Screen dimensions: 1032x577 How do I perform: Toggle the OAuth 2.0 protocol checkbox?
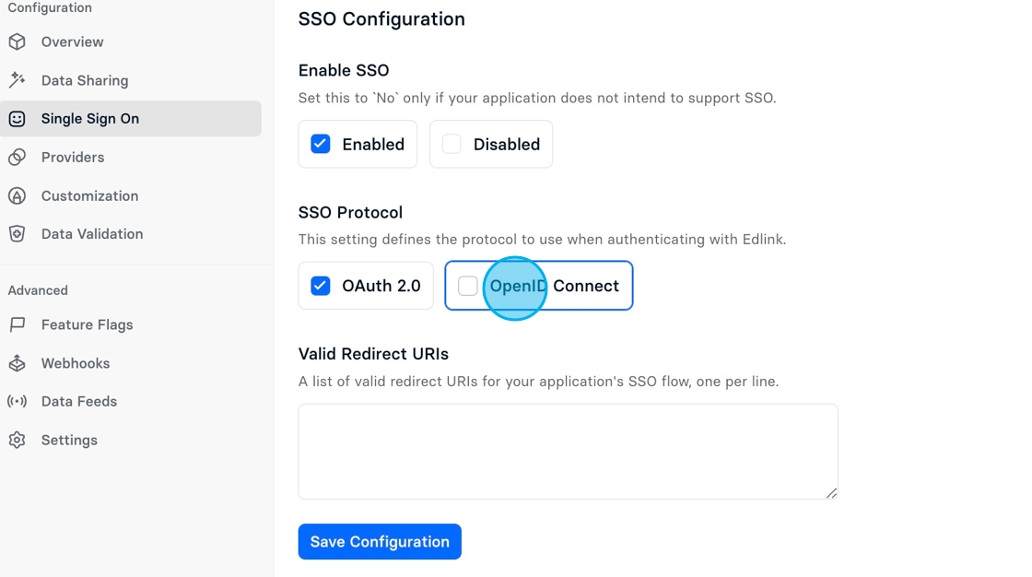[x=321, y=286]
